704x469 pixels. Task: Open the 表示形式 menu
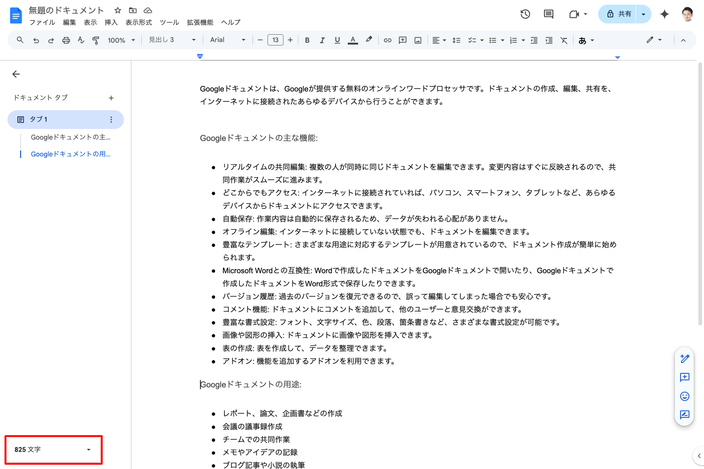click(x=138, y=23)
